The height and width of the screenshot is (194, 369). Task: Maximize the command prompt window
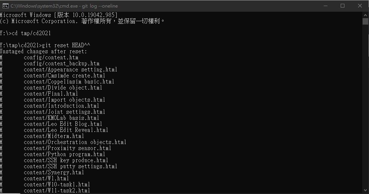point(343,6)
